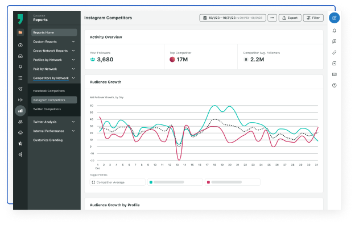This screenshot has width=355, height=225.
Task: Expand Cross-Network Reports chevron
Action: coord(73,51)
